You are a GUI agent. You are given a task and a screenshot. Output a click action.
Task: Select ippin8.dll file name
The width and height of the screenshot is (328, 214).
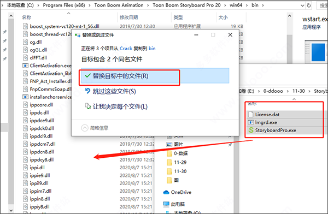40,199
